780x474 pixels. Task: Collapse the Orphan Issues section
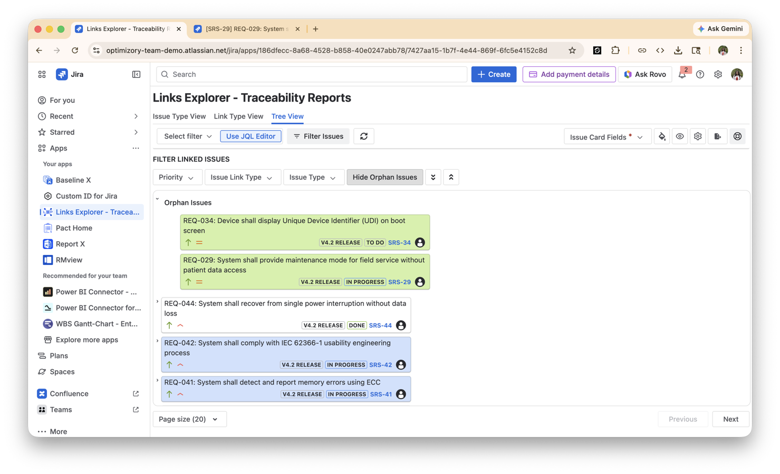click(157, 199)
